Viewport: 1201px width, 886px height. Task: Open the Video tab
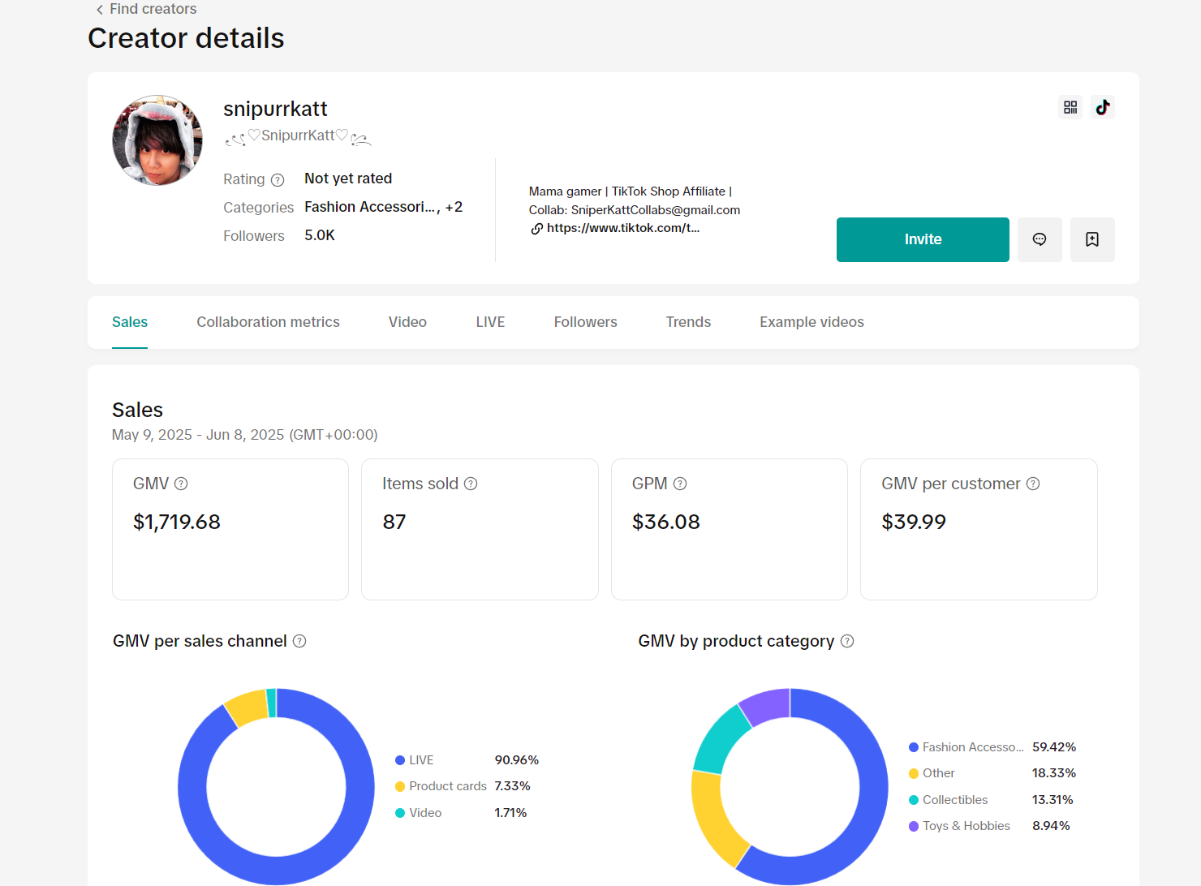click(x=407, y=322)
